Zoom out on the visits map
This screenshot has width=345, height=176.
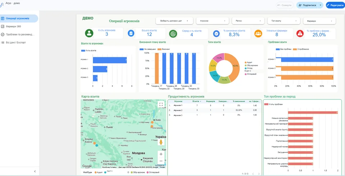pyautogui.click(x=161, y=161)
